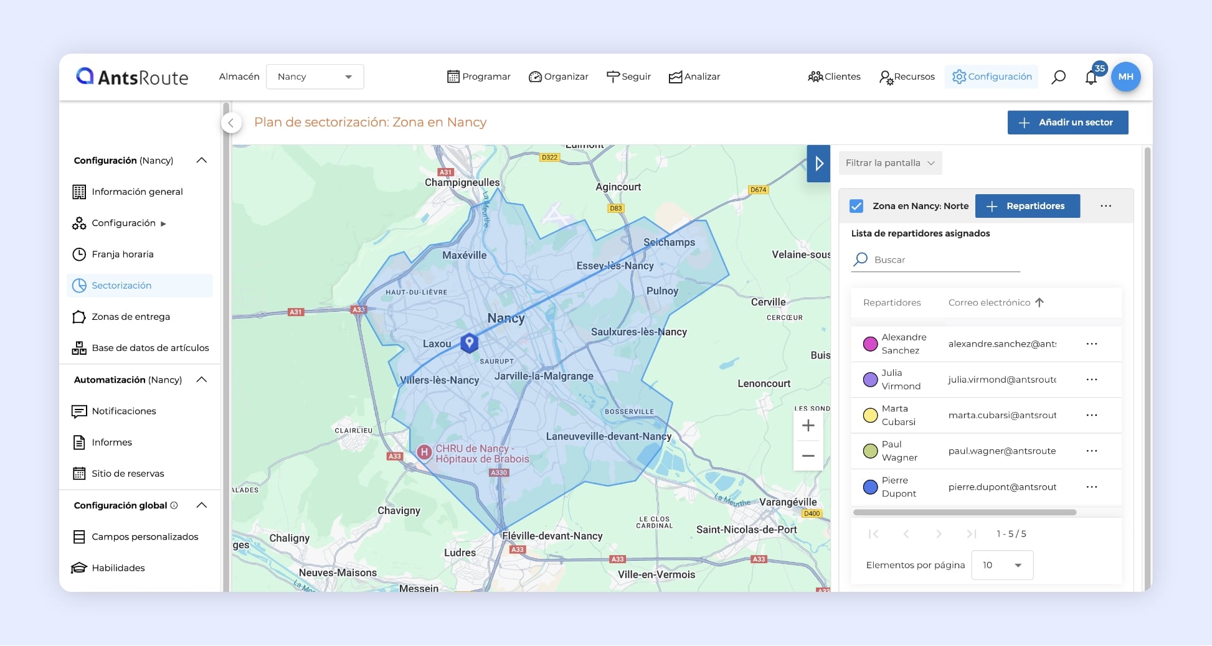Screen dimensions: 1212x646
Task: Open the Sectorización settings in sidebar
Action: coord(122,285)
